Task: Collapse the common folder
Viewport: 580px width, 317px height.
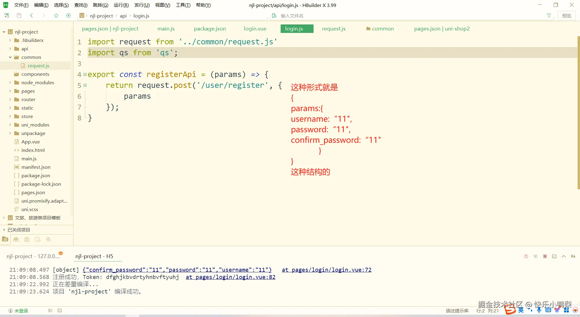Action: point(10,57)
